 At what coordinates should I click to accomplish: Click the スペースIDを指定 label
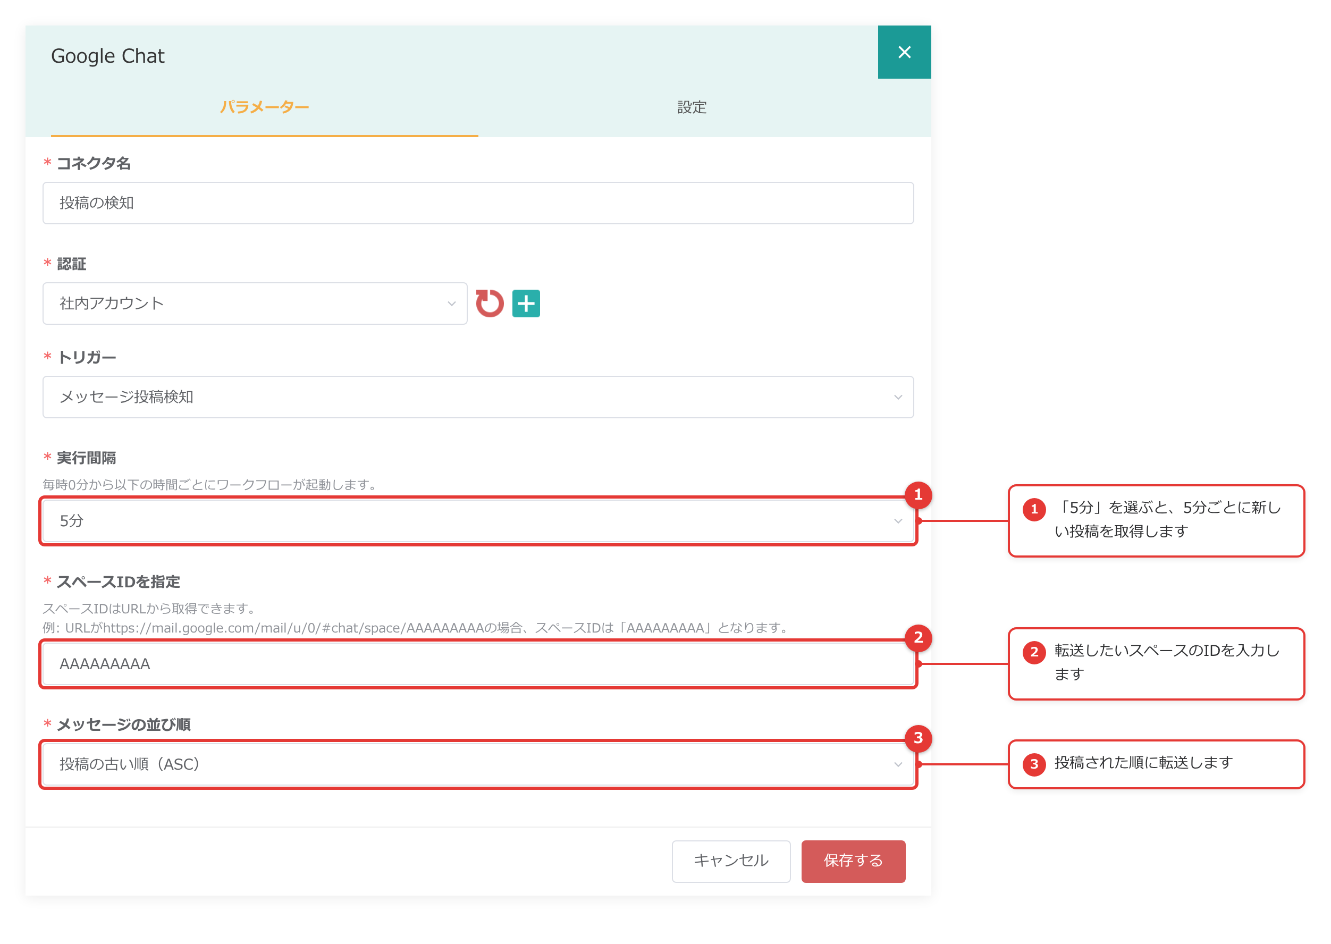[119, 581]
